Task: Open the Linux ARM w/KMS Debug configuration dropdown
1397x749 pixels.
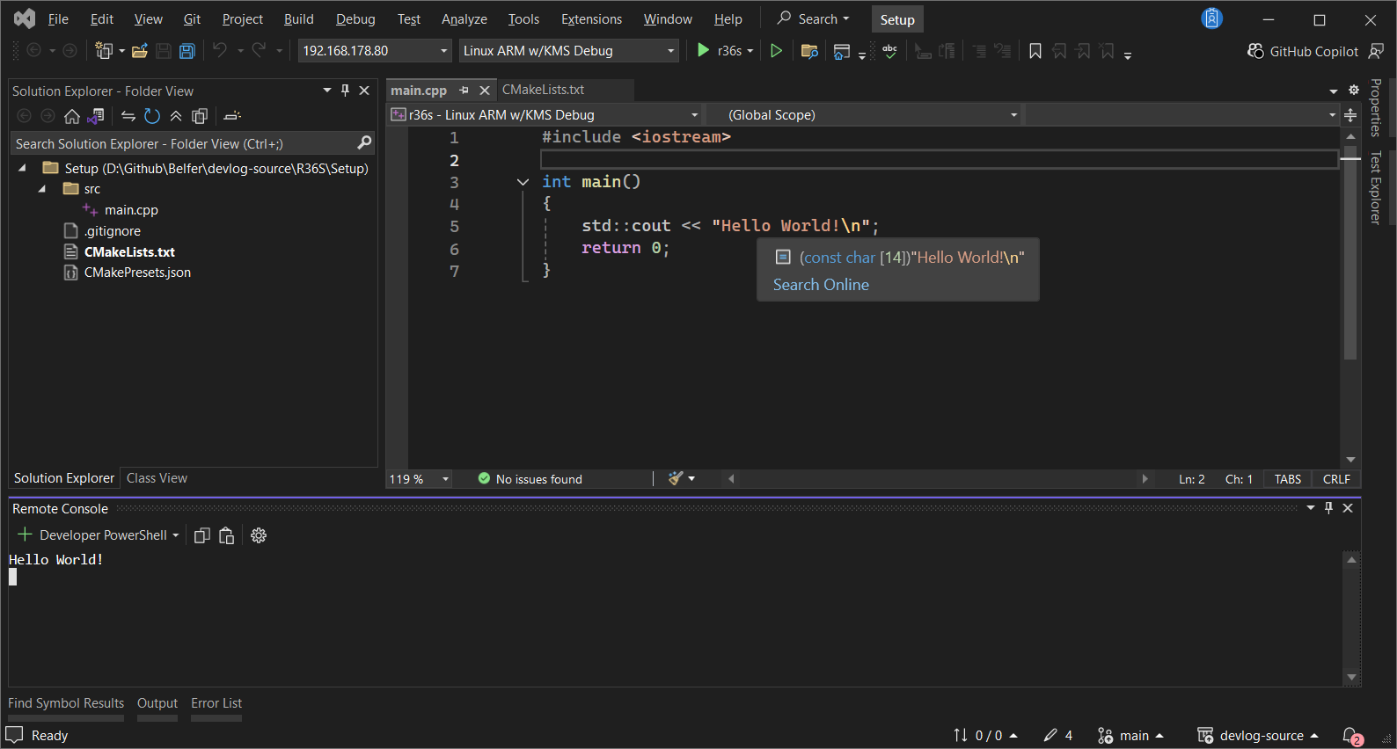Action: tap(568, 51)
